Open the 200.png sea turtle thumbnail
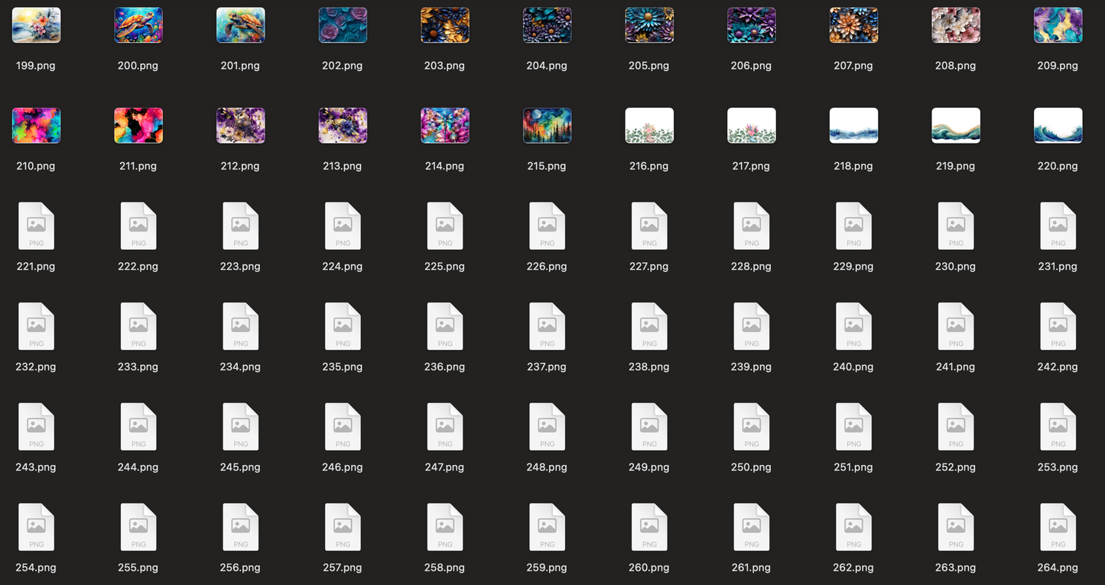This screenshot has height=585, width=1105. click(x=138, y=25)
